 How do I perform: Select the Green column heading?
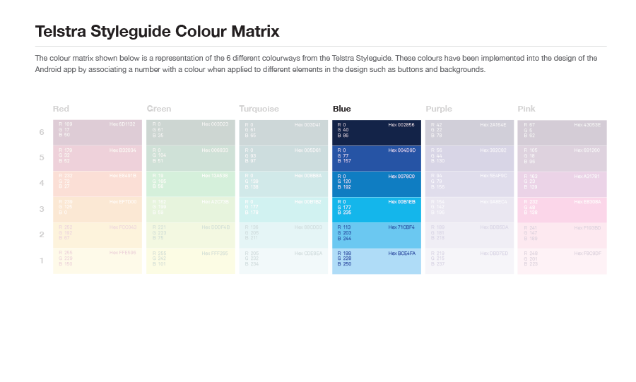coord(158,109)
